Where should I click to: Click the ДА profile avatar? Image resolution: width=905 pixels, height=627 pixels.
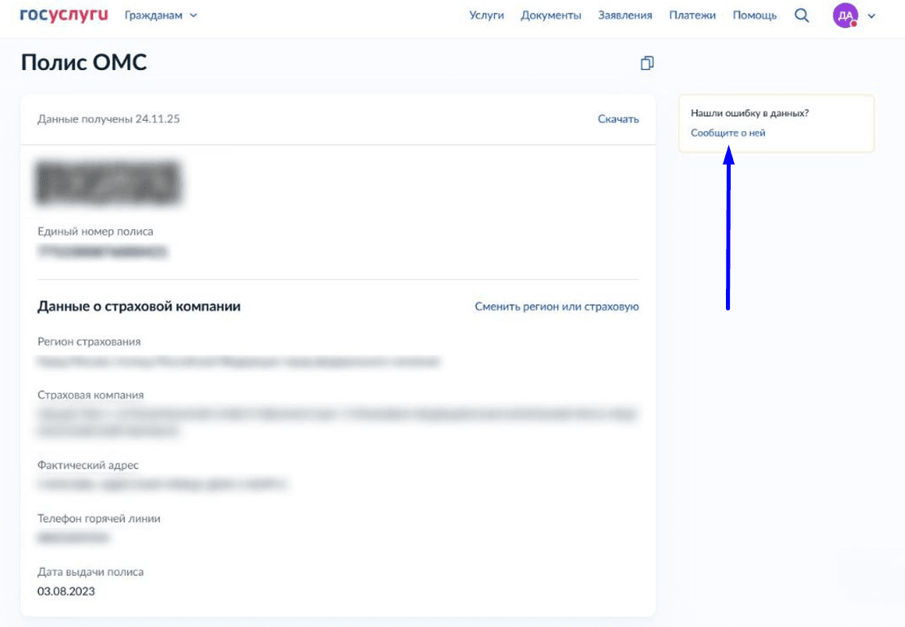coord(845,15)
